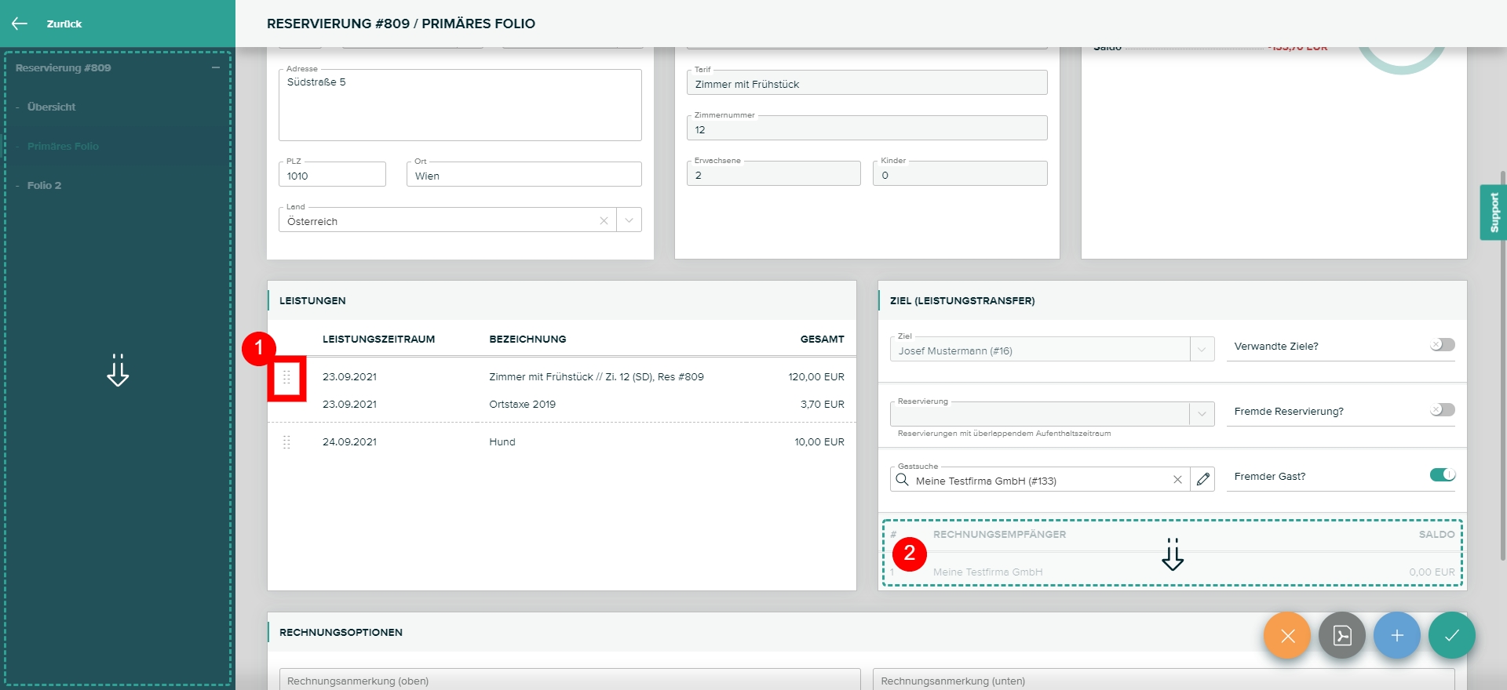Grab the drag handle of Hund row
This screenshot has height=690, width=1507.
pyautogui.click(x=286, y=442)
